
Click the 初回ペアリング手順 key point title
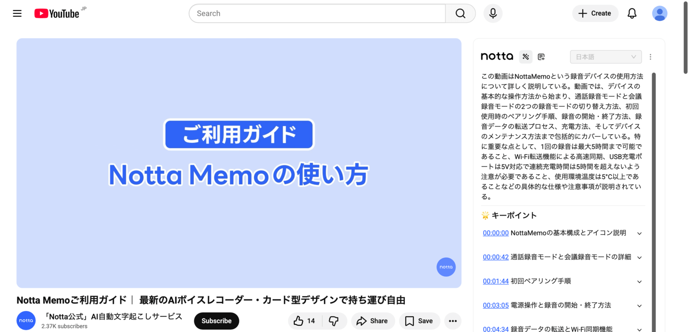[541, 281]
